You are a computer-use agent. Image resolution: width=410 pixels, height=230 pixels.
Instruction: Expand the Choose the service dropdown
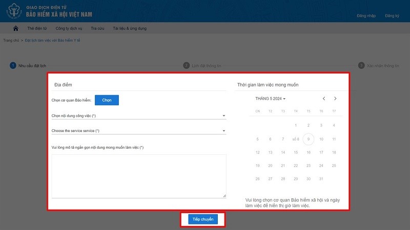(x=138, y=131)
